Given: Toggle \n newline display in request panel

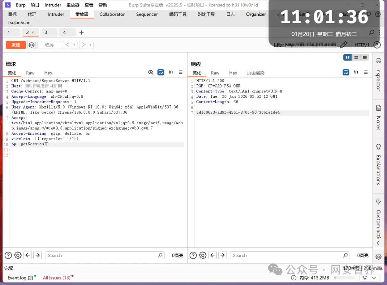Looking at the screenshot, I should 171,72.
